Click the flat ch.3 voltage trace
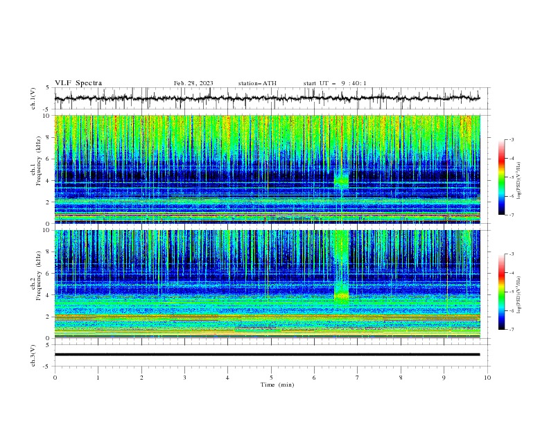The image size is (549, 424). 267,355
